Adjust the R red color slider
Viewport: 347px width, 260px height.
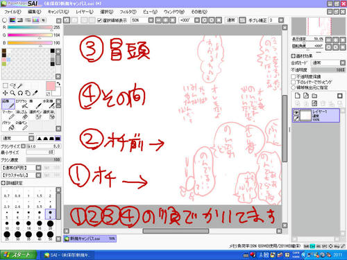(x=30, y=27)
